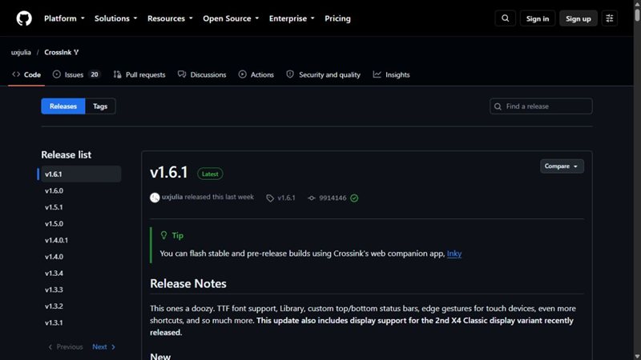Click the Release list heading

pyautogui.click(x=67, y=154)
